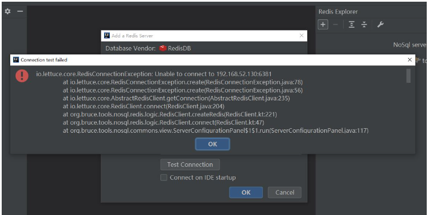Click the 'Connection test failed' title text
The width and height of the screenshot is (429, 215).
pyautogui.click(x=44, y=60)
